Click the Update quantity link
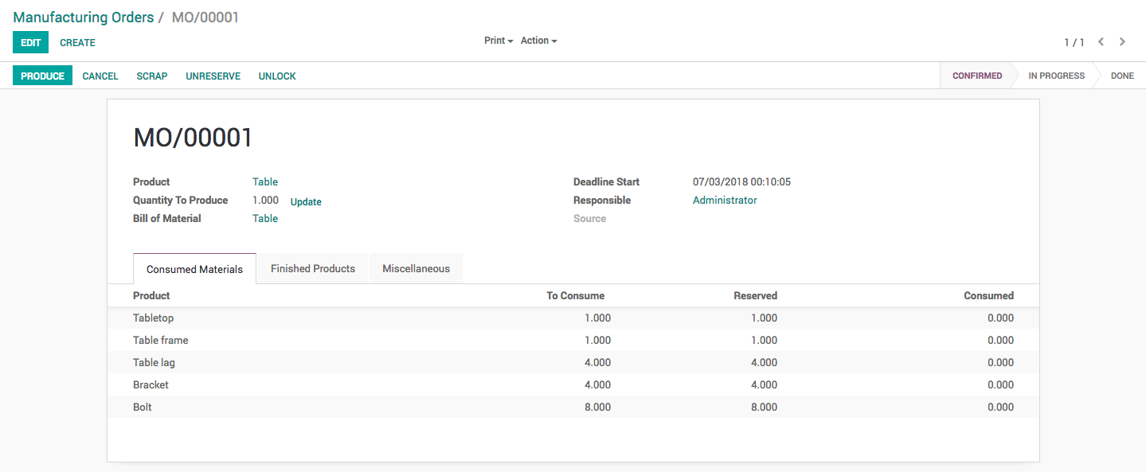 pyautogui.click(x=306, y=202)
